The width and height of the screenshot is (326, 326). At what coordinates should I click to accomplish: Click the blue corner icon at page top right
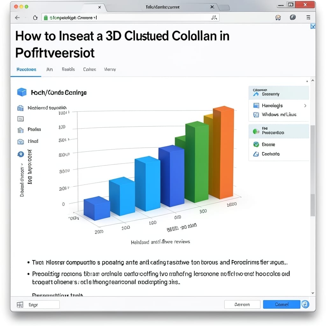point(313,26)
